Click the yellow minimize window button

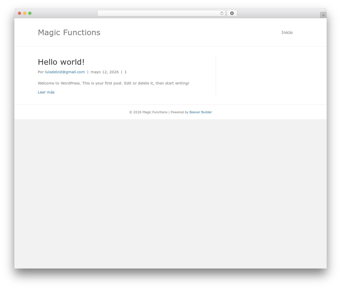pyautogui.click(x=25, y=13)
